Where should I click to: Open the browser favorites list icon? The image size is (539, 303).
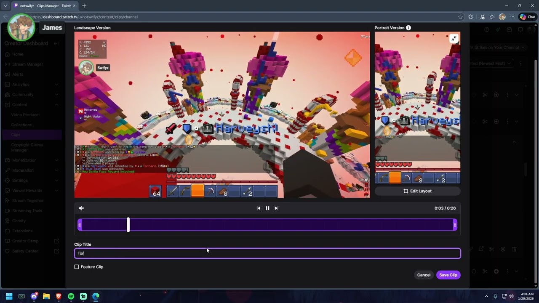point(492,17)
